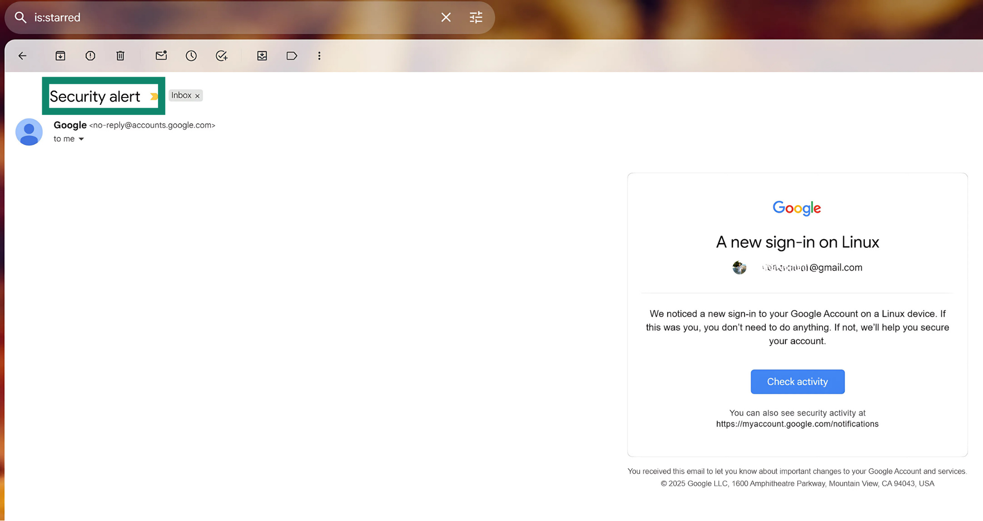This screenshot has width=983, height=521.
Task: Expand recipient details next to 'to me'
Action: pos(81,139)
